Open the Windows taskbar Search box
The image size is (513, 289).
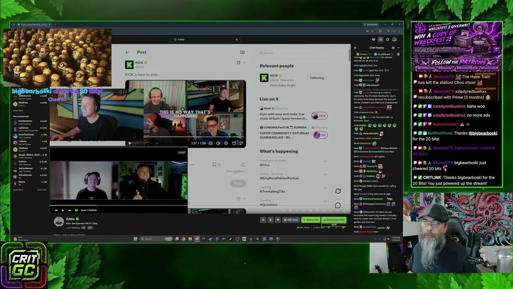(x=156, y=239)
